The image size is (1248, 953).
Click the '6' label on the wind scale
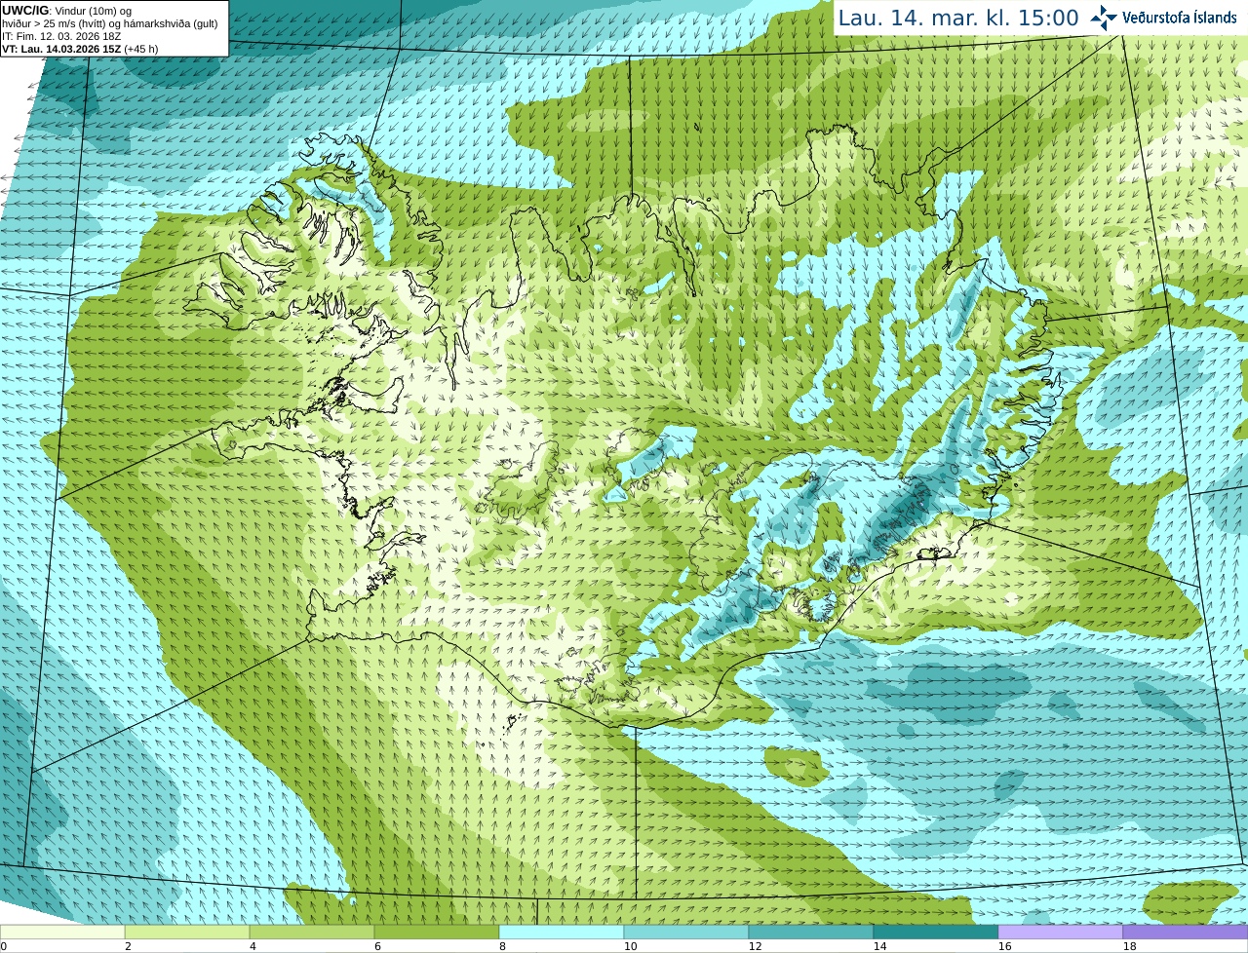(377, 946)
